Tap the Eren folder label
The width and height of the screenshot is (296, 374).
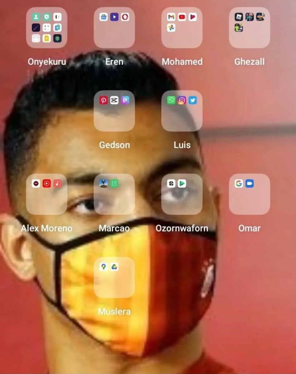(114, 62)
